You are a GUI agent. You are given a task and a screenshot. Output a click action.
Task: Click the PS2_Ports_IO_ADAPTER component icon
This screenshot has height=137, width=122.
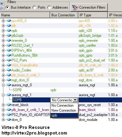9,114
